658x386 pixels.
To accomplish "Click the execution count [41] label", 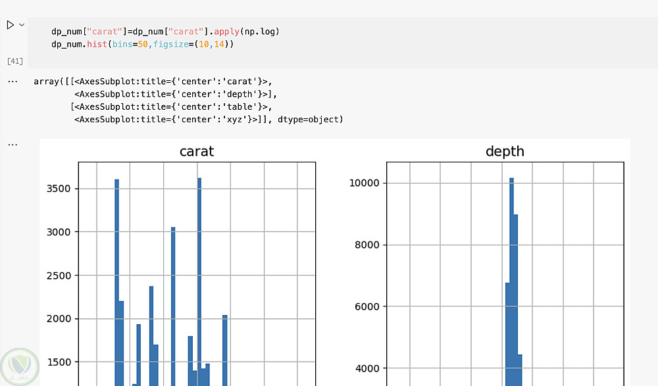I will coord(15,61).
